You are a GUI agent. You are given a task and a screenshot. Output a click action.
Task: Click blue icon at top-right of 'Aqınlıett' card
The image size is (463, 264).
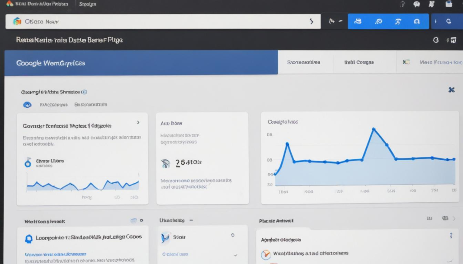pos(451,236)
